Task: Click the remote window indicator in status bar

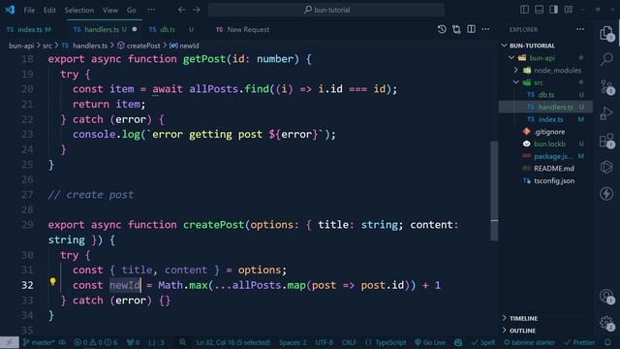Action: pyautogui.click(x=9, y=342)
